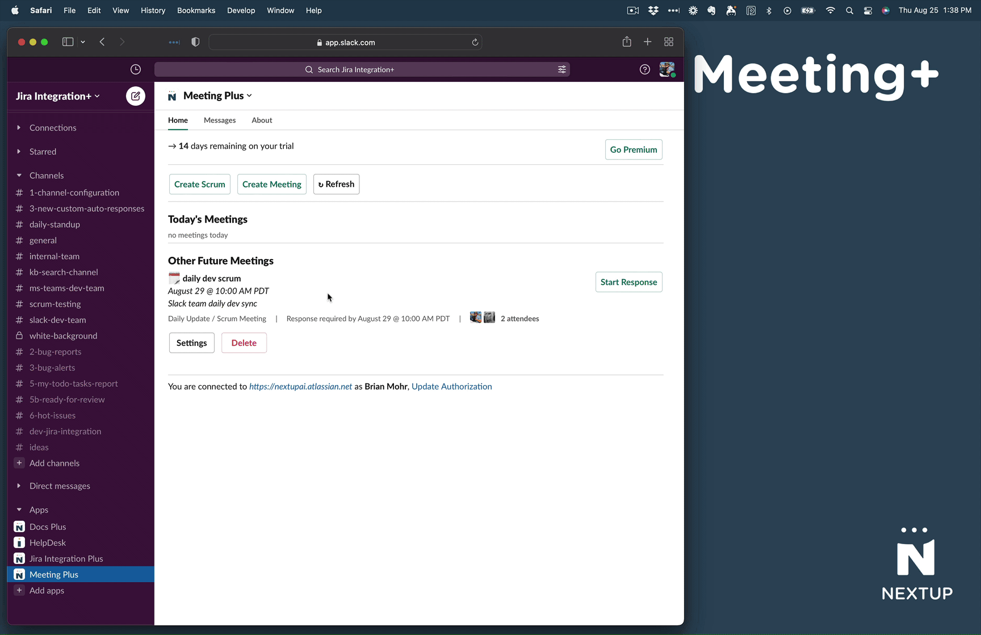The width and height of the screenshot is (981, 635).
Task: Refresh the meetings list
Action: tap(336, 184)
